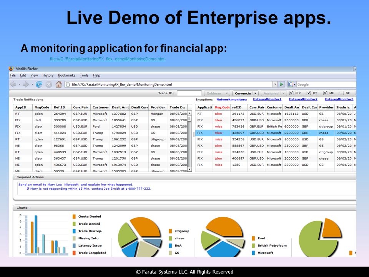Click the Trade Notifications scrollbar up arrow
Image resolution: width=369 pixels, height=277 pixels.
click(x=189, y=113)
